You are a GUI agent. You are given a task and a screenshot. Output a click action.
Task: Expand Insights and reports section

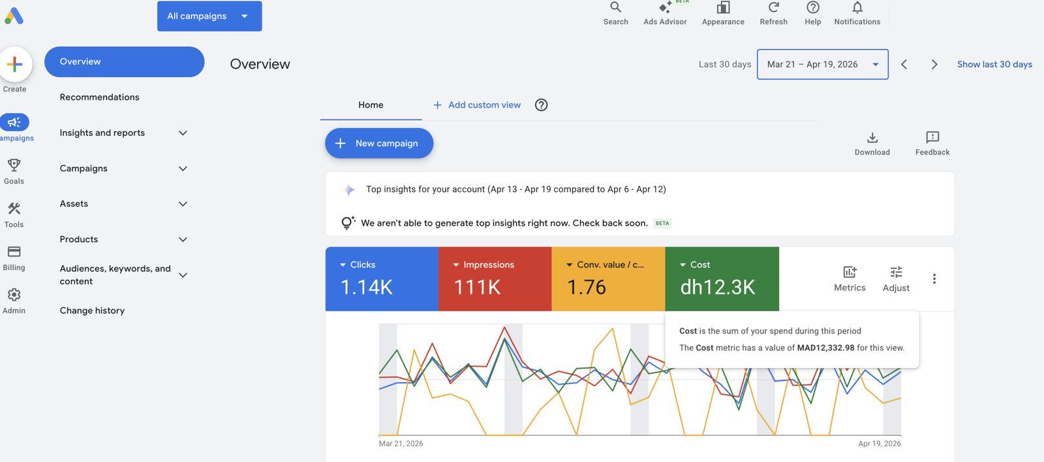point(123,132)
